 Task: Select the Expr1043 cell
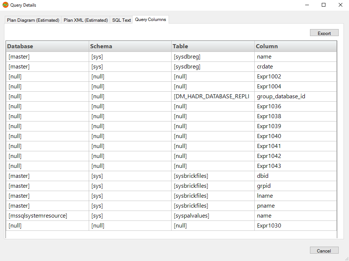coord(296,166)
